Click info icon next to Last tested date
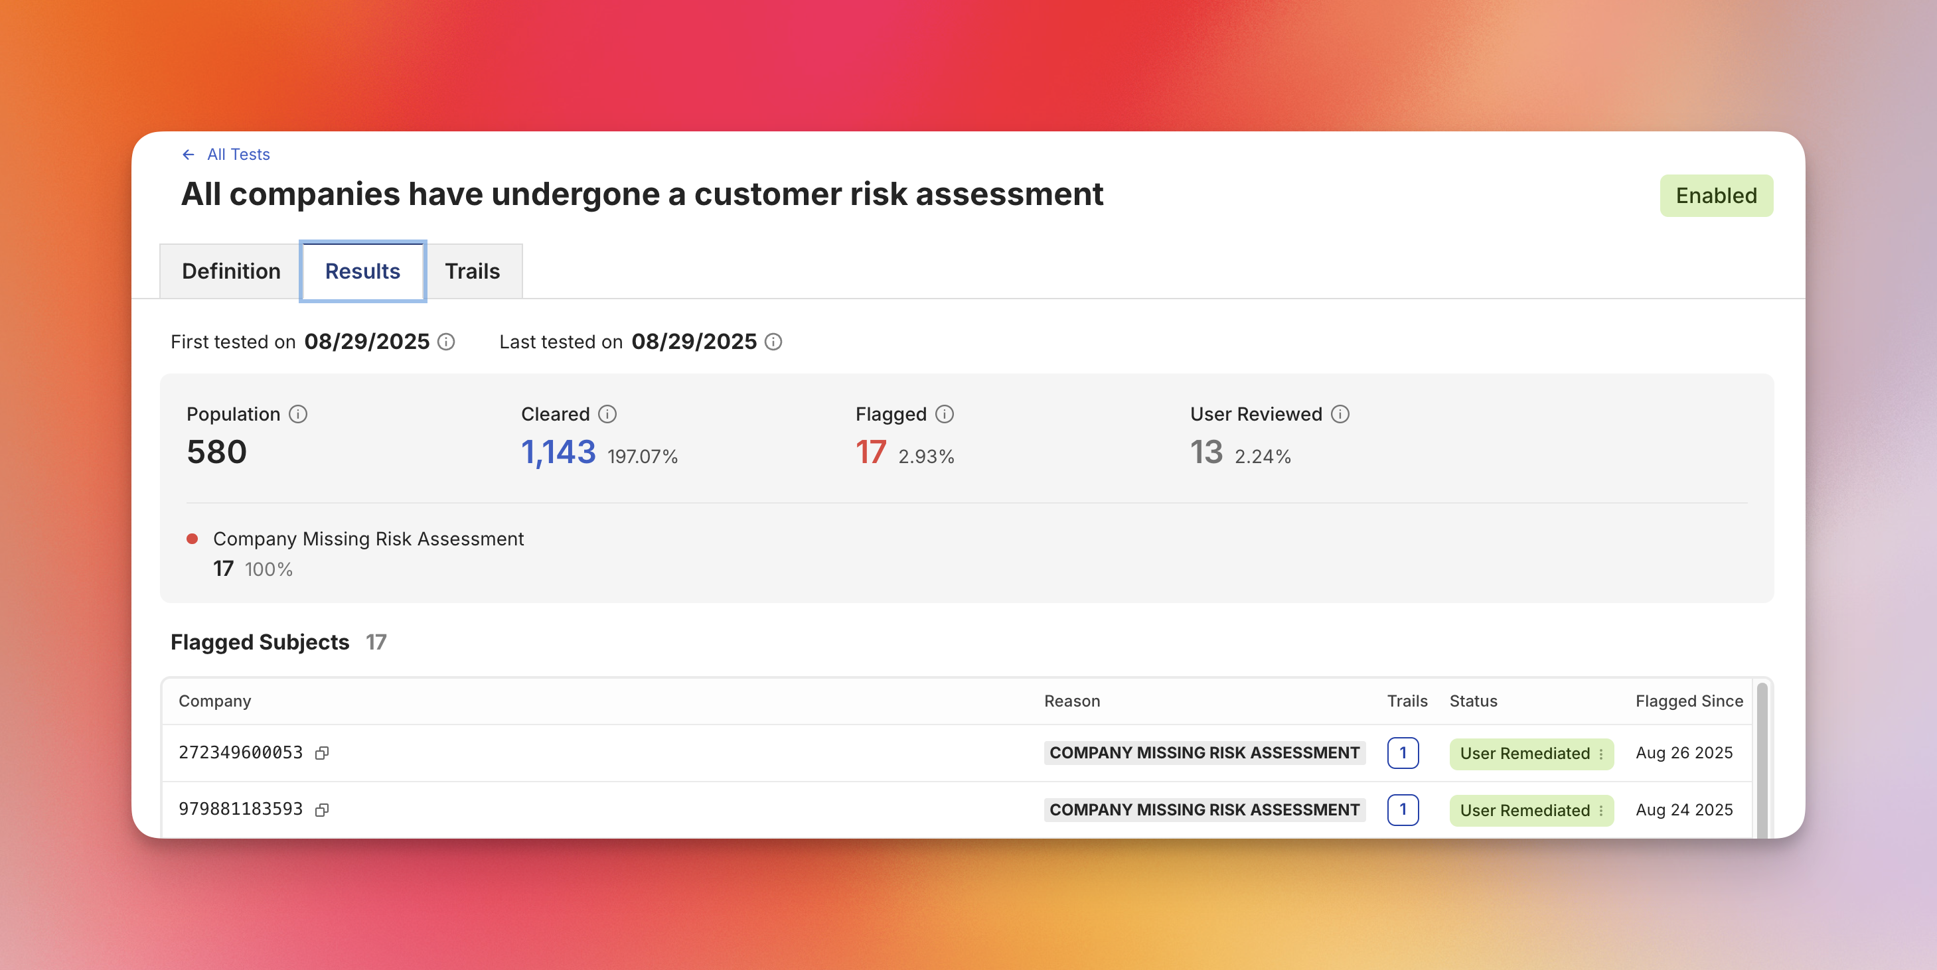This screenshot has height=970, width=1937. (773, 342)
